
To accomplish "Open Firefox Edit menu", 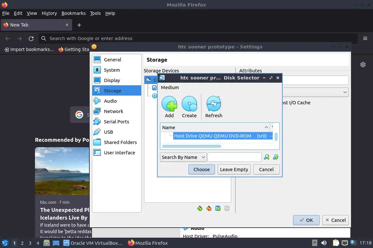I will click(x=18, y=13).
